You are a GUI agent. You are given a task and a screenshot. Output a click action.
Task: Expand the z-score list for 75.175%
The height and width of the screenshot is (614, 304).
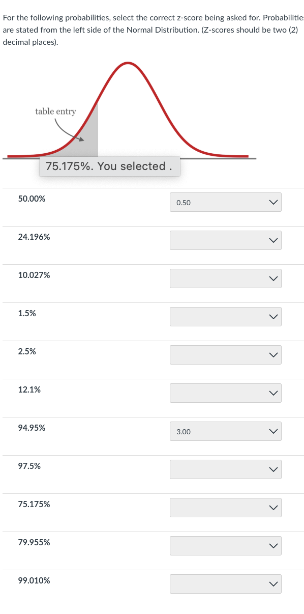point(225,507)
